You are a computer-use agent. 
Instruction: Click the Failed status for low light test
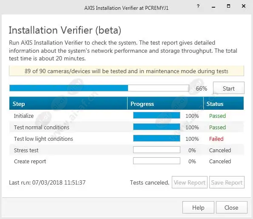pyautogui.click(x=216, y=139)
